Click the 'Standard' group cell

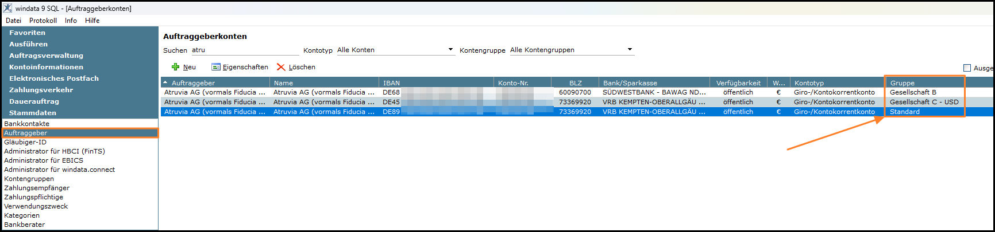pos(904,112)
